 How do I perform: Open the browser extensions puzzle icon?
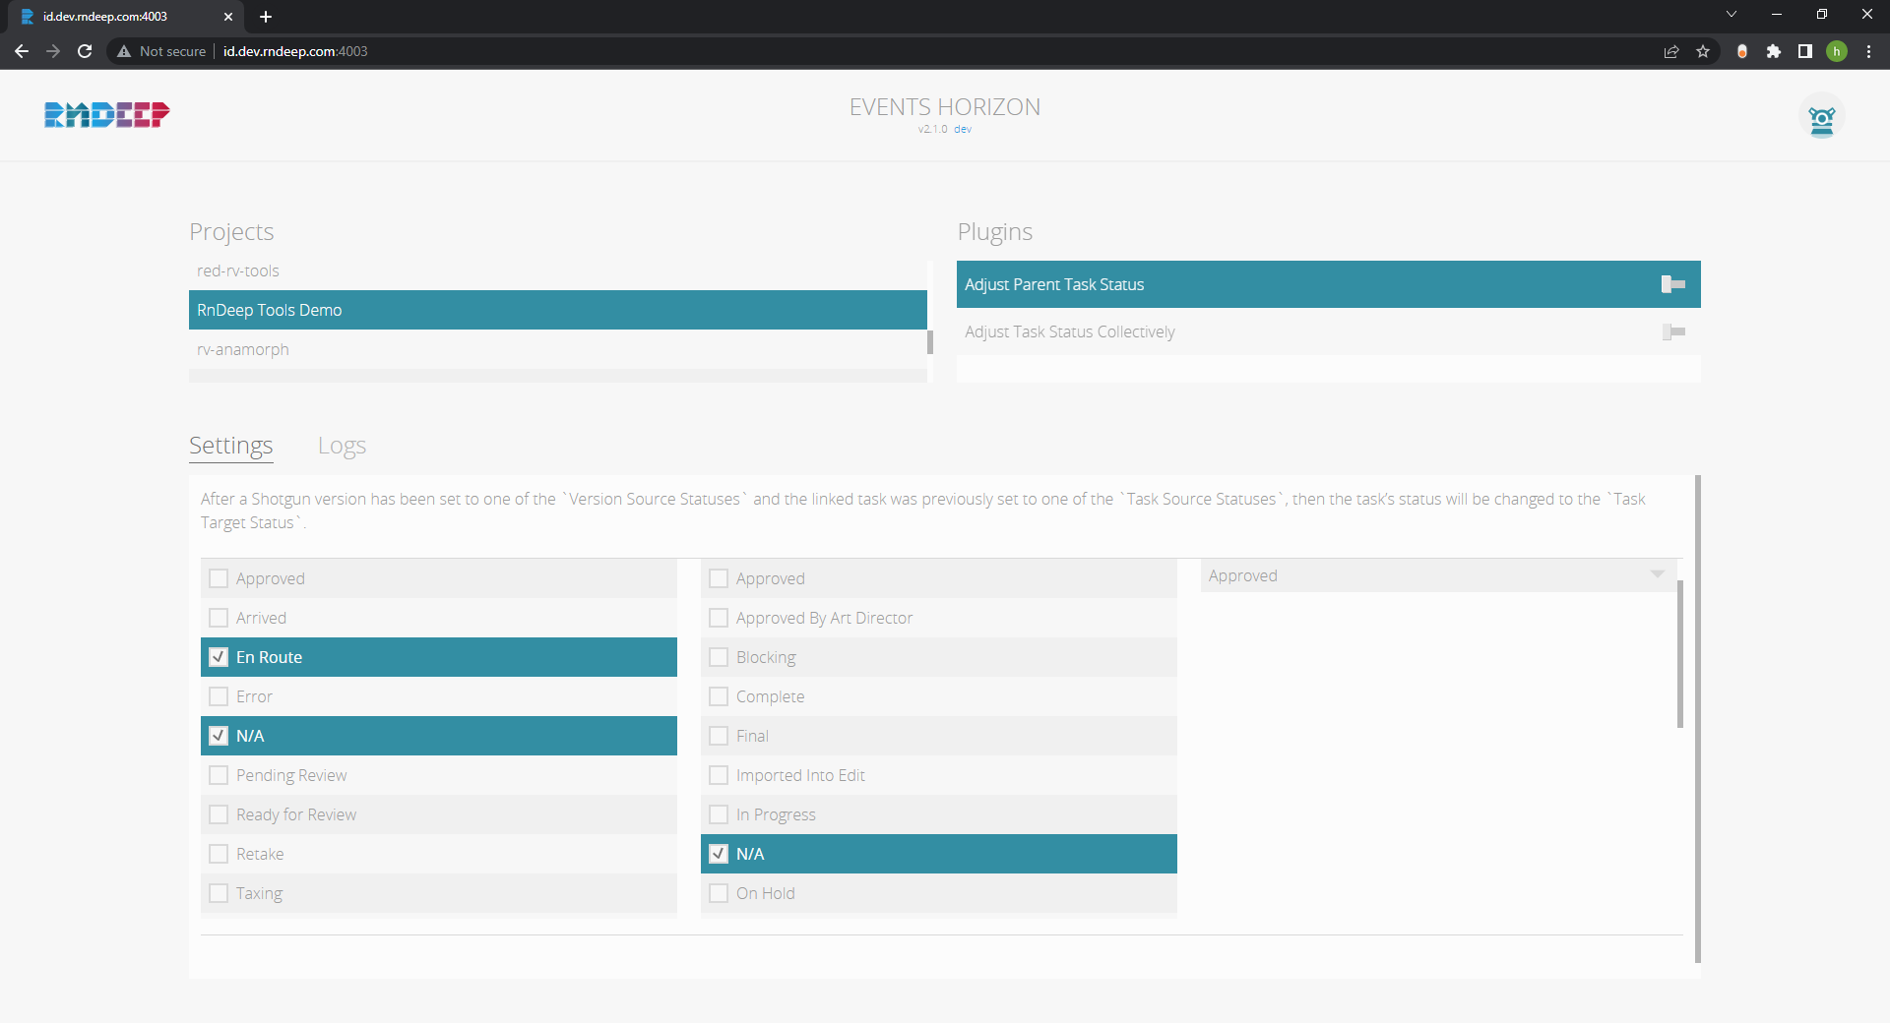coord(1774,51)
